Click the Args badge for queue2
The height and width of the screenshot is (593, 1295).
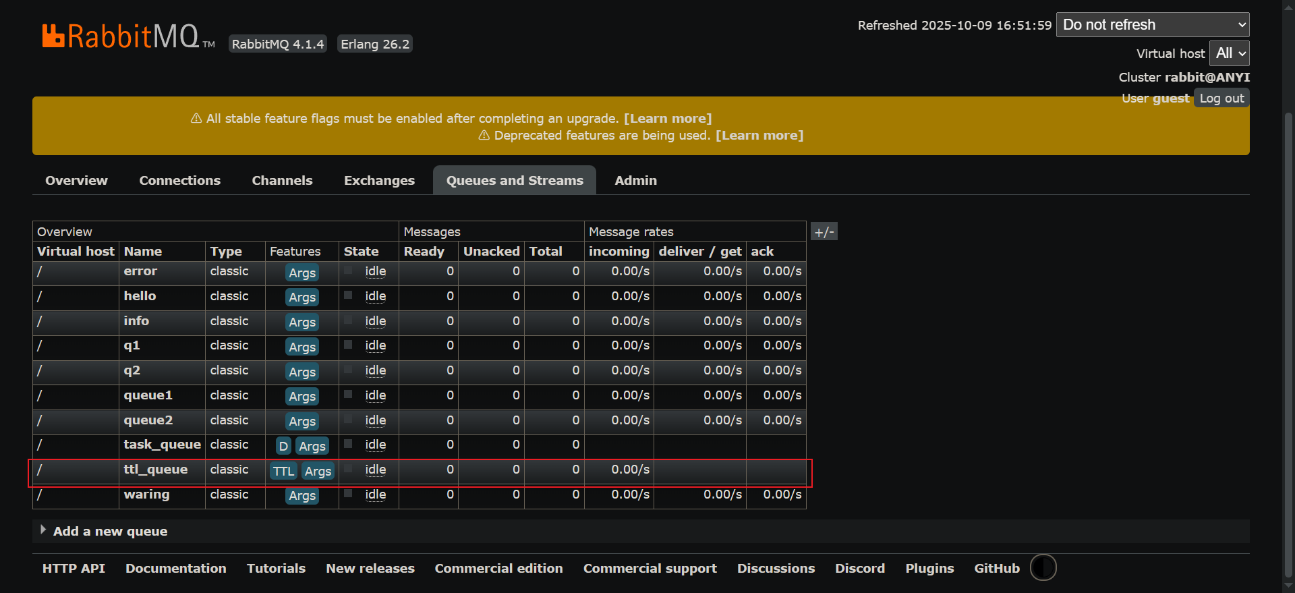302,421
